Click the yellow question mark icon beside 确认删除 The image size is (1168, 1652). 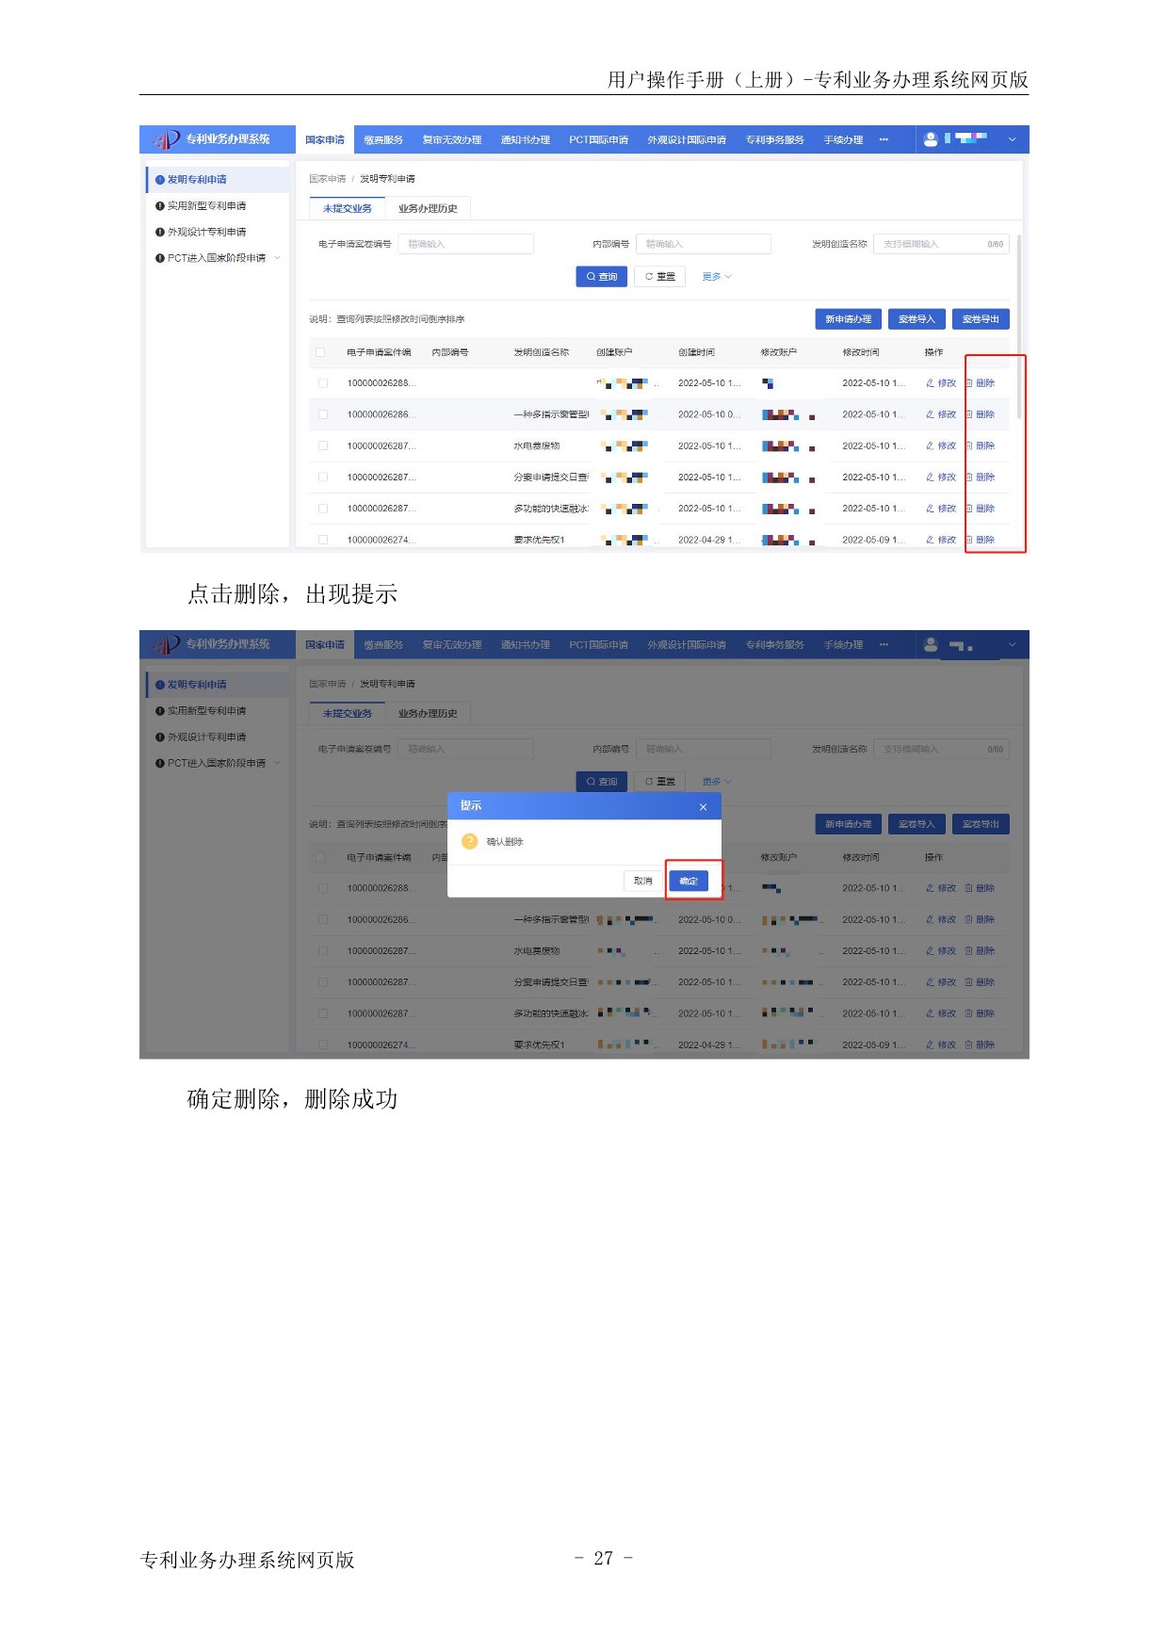tap(469, 841)
